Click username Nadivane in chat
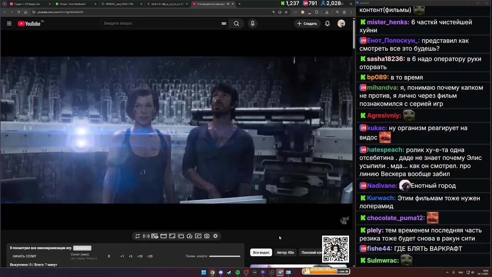Image resolution: width=492 pixels, height=277 pixels. tap(382, 186)
